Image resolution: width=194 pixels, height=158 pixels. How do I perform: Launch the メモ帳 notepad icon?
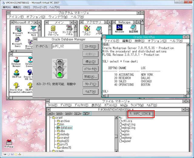[99, 31]
